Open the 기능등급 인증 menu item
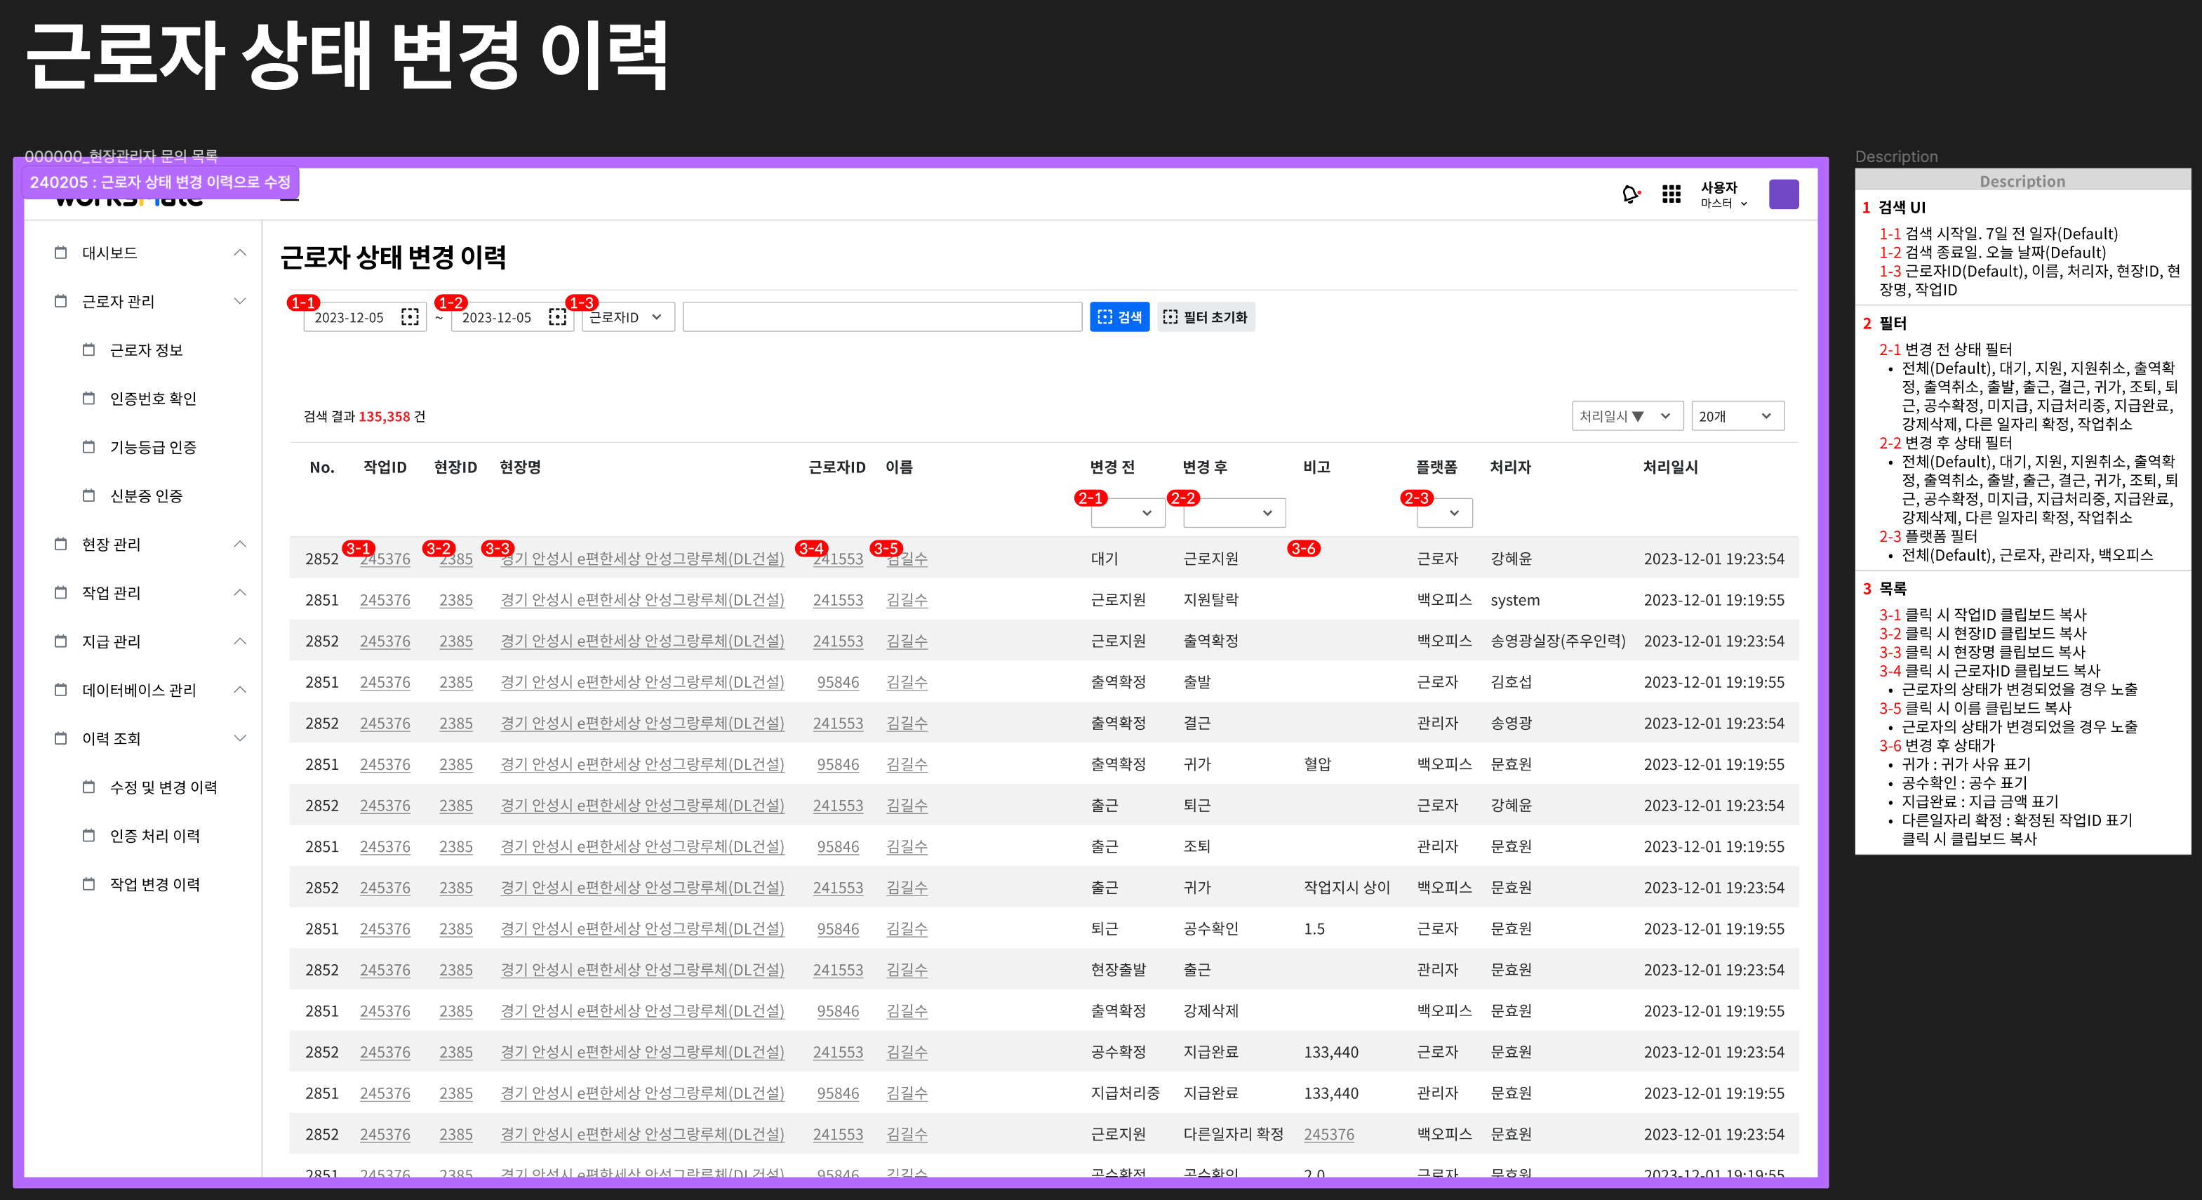The width and height of the screenshot is (2202, 1200). 153,448
